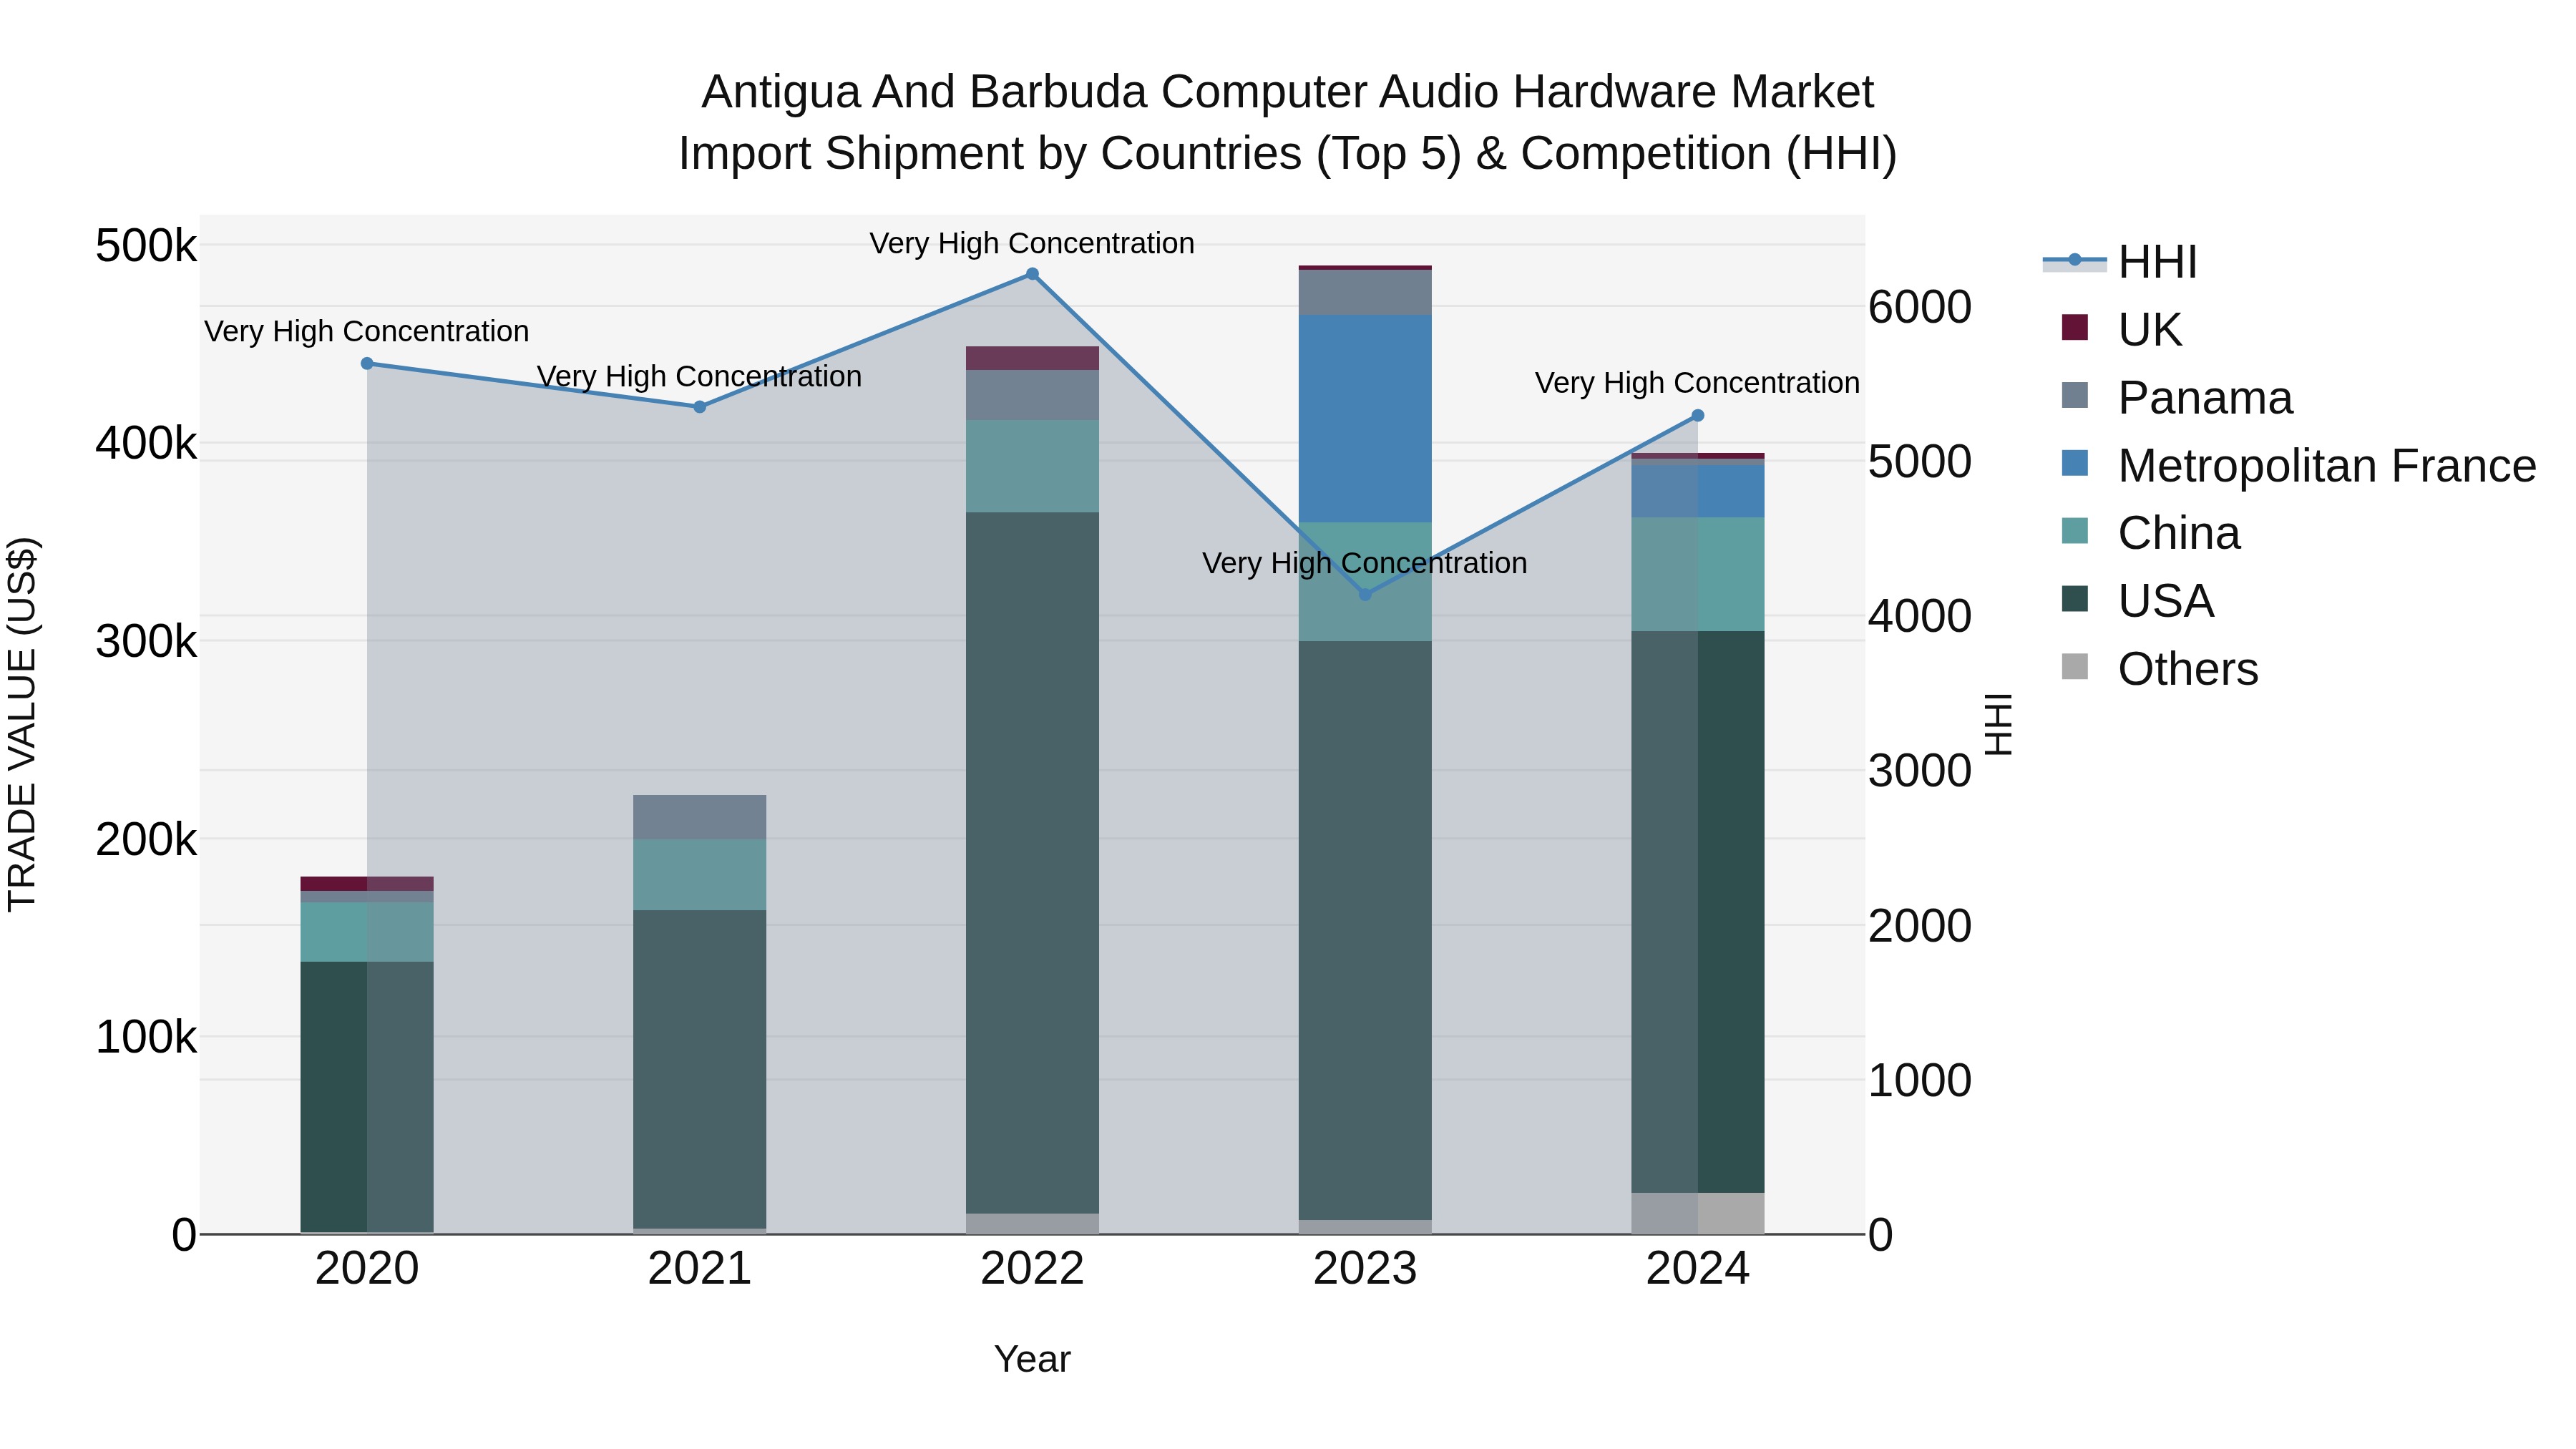Click the UK segment of the 2022 bar
The width and height of the screenshot is (2576, 1449).
tap(1032, 359)
